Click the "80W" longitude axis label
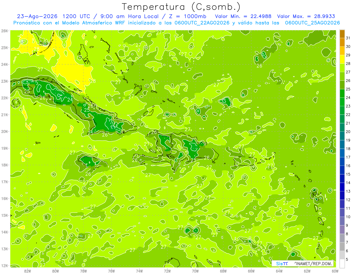The image size is (356, 275). tap(55, 271)
